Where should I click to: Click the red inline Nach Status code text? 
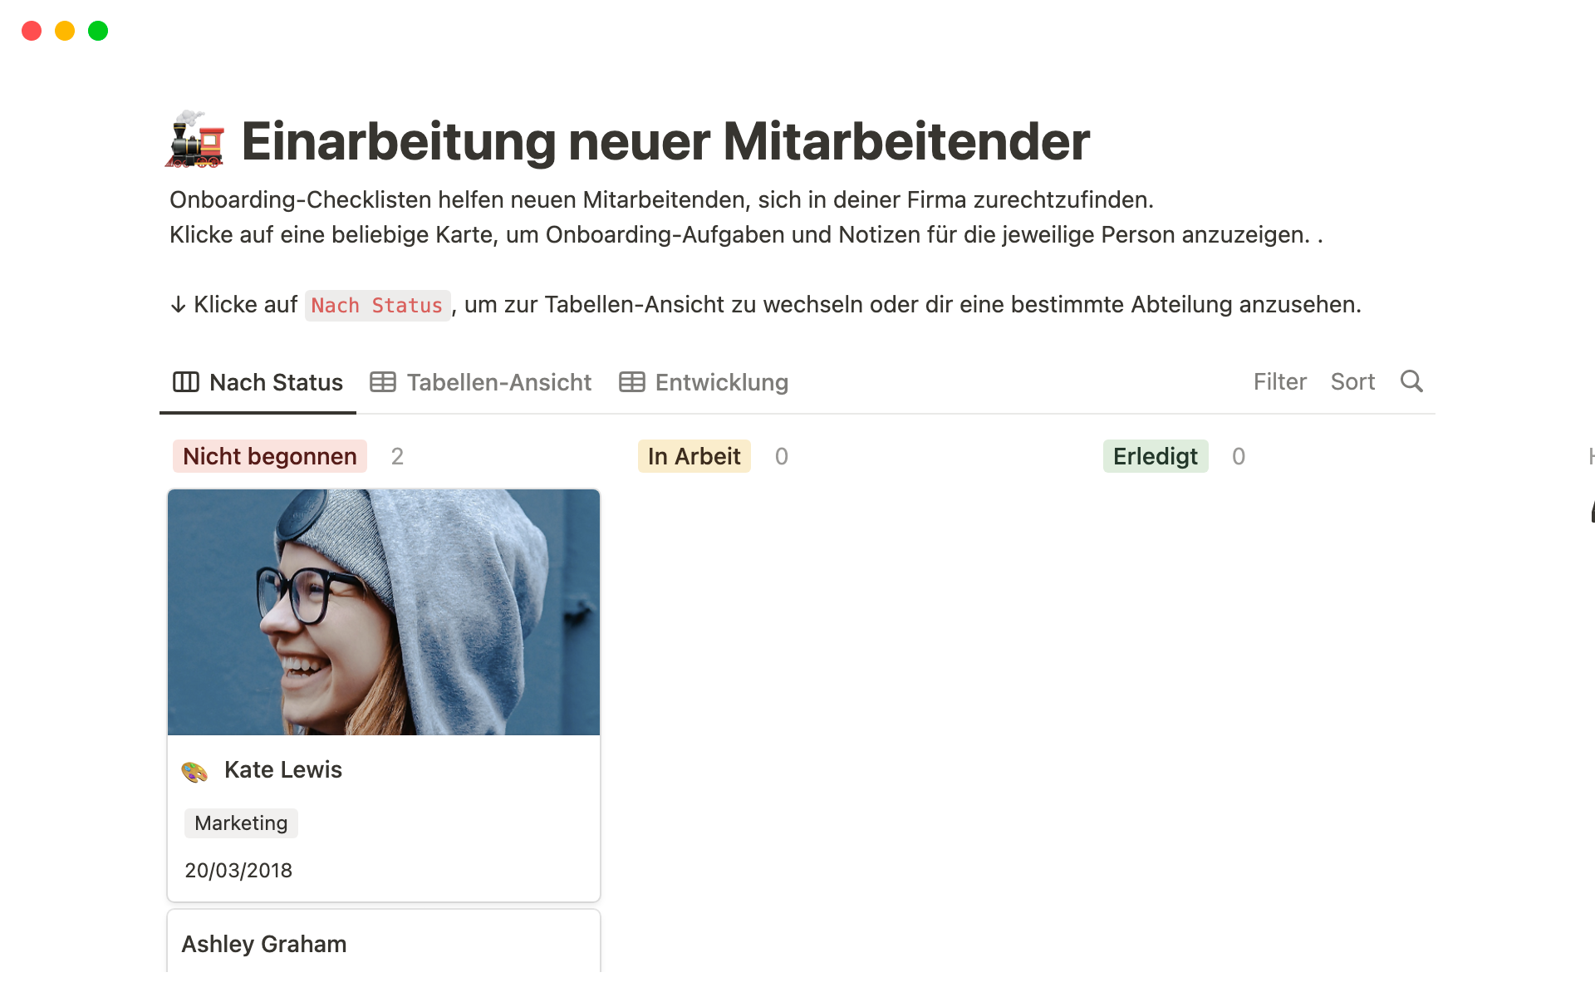click(x=377, y=306)
